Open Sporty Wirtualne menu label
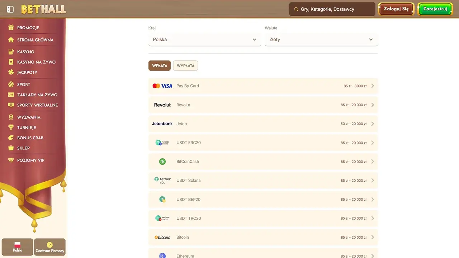The width and height of the screenshot is (459, 258). coord(38,105)
